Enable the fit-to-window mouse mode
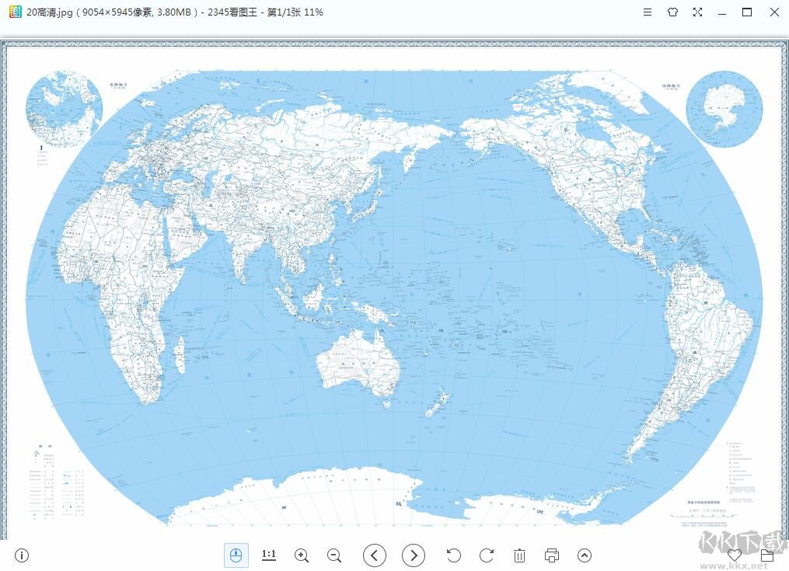This screenshot has height=571, width=789. (x=236, y=555)
